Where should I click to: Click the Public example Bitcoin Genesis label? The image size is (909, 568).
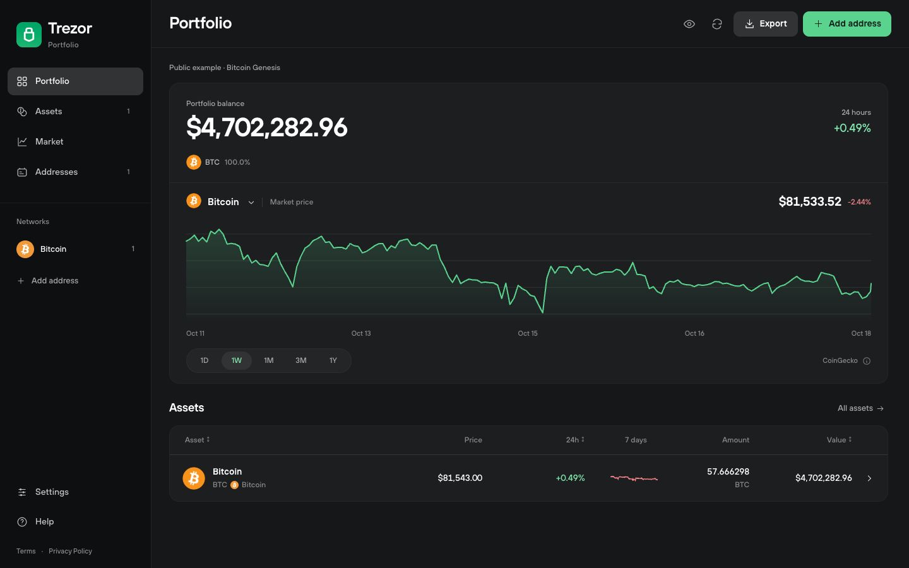225,68
